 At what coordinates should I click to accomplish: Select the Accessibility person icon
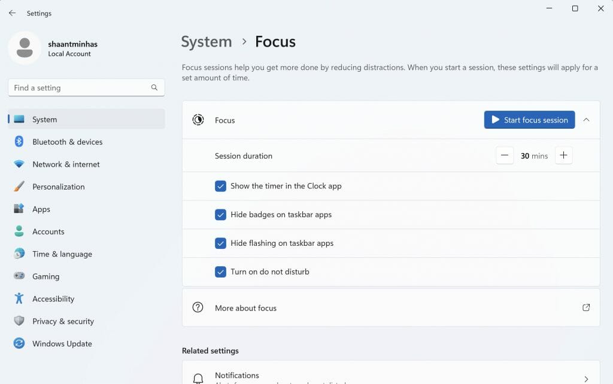click(x=19, y=298)
